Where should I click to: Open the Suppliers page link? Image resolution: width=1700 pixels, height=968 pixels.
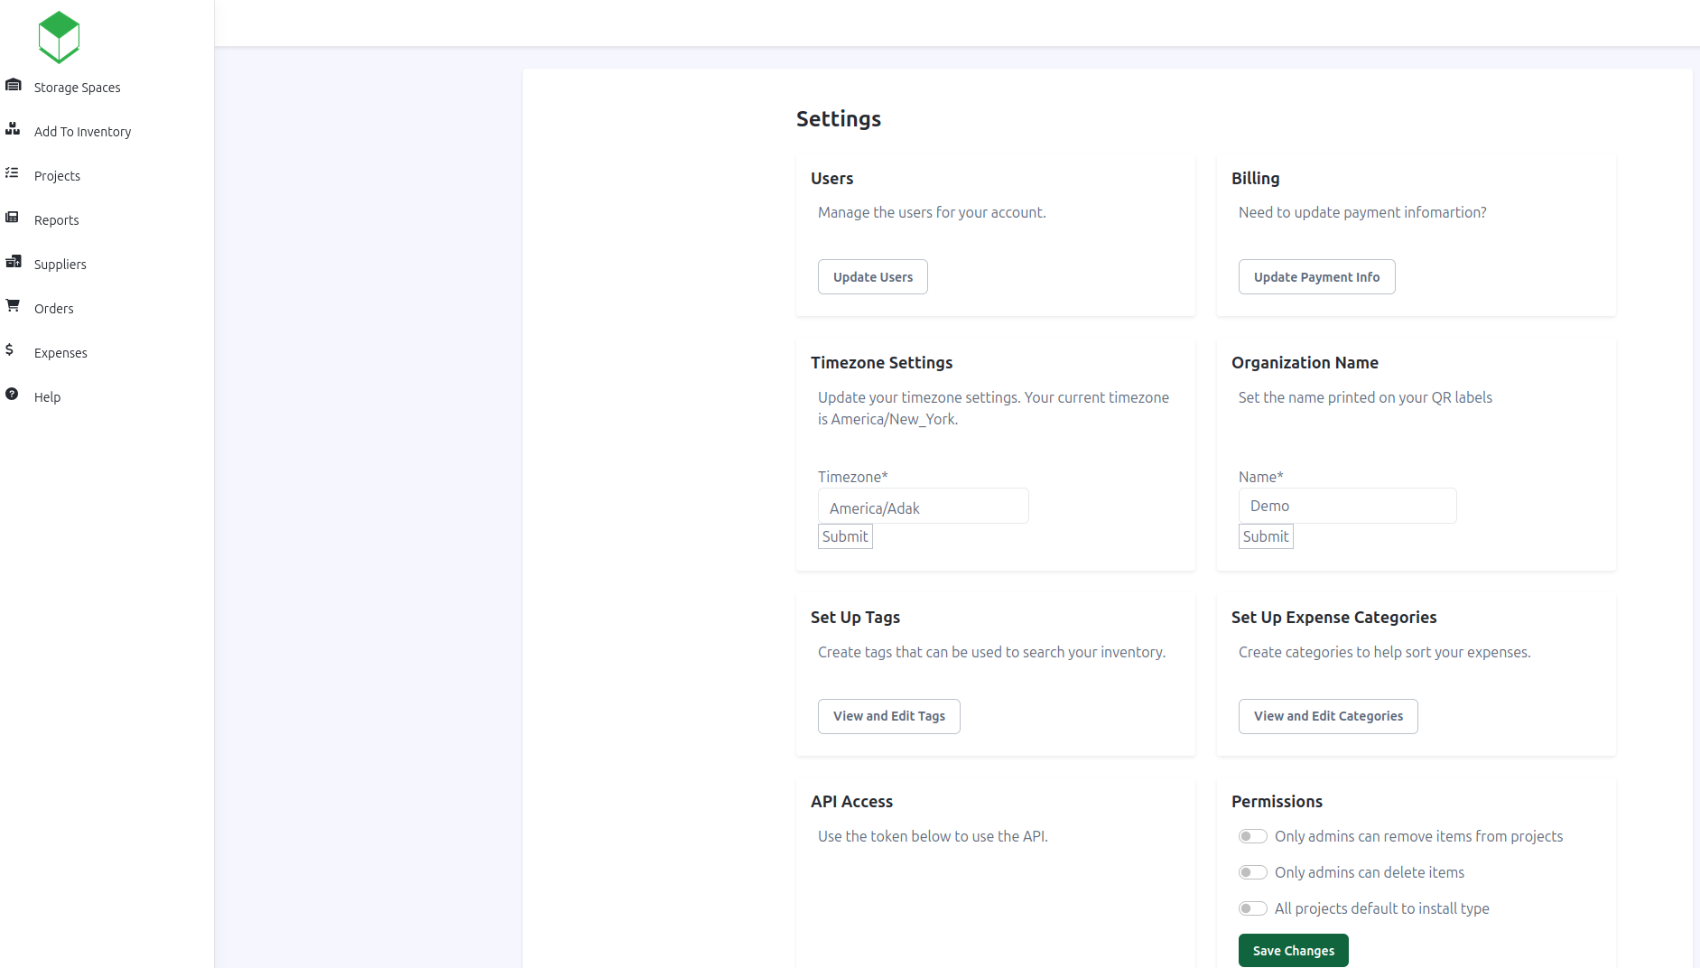(x=60, y=265)
